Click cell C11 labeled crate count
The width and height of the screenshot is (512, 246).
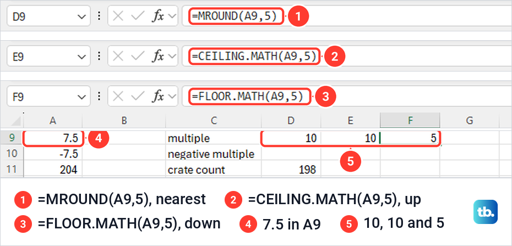click(213, 169)
